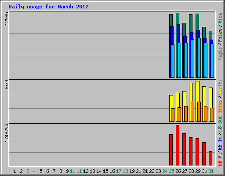Viewport: 225px width, 176px height.
Task: Click the red 'kB F' legend label
Action: point(220,161)
